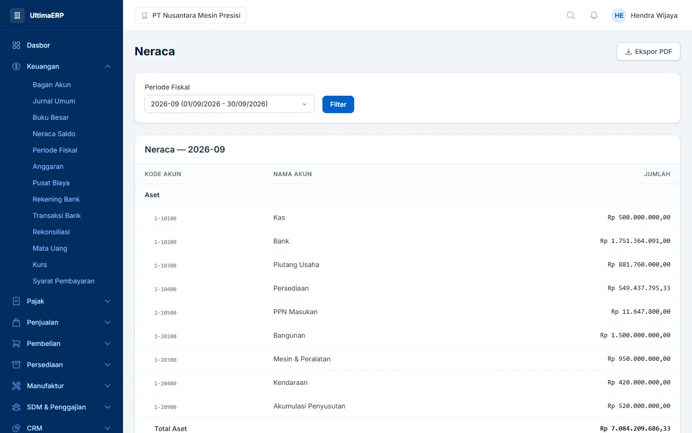The height and width of the screenshot is (433, 692).
Task: Click the Penjualan bag icon
Action: pos(16,322)
